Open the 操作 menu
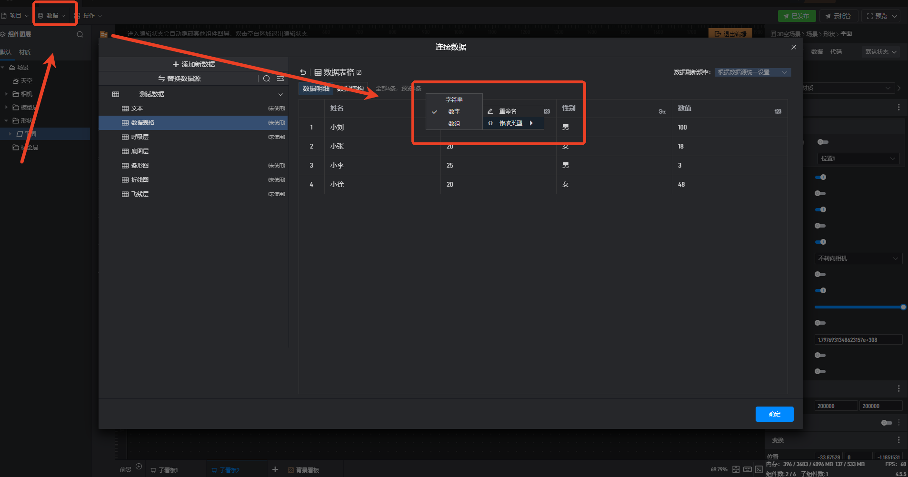 (89, 16)
